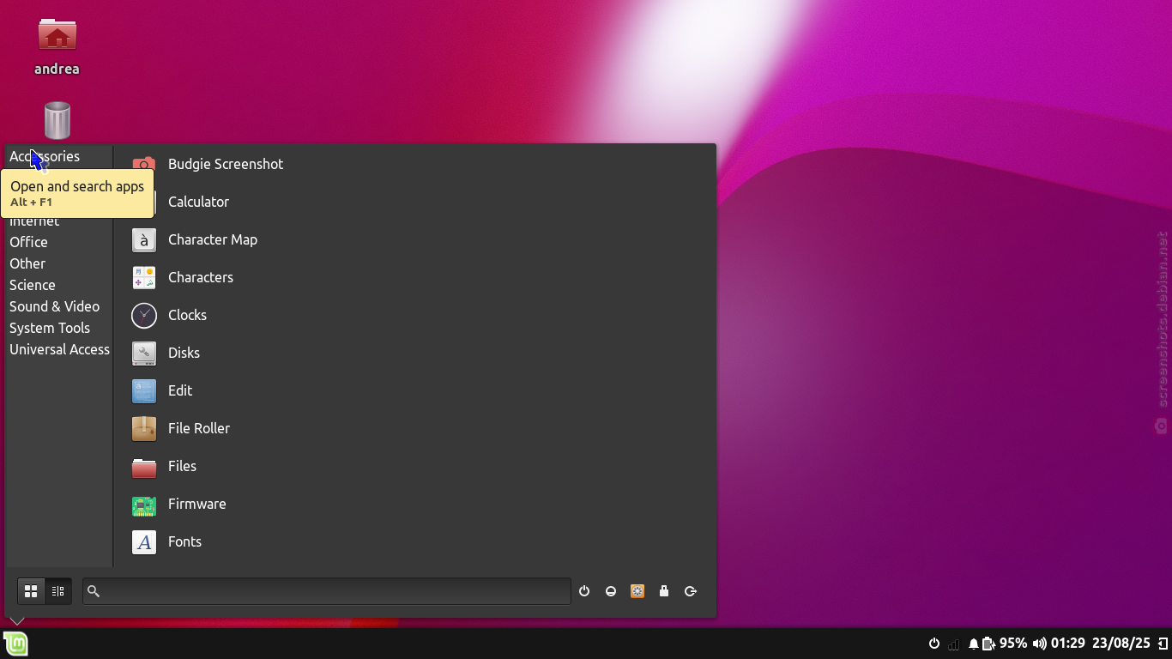Click the log out icon in menu
The height and width of the screenshot is (659, 1172).
(x=691, y=591)
